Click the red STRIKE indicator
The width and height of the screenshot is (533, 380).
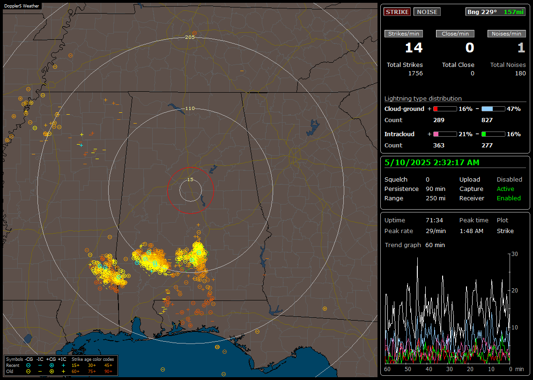click(397, 12)
